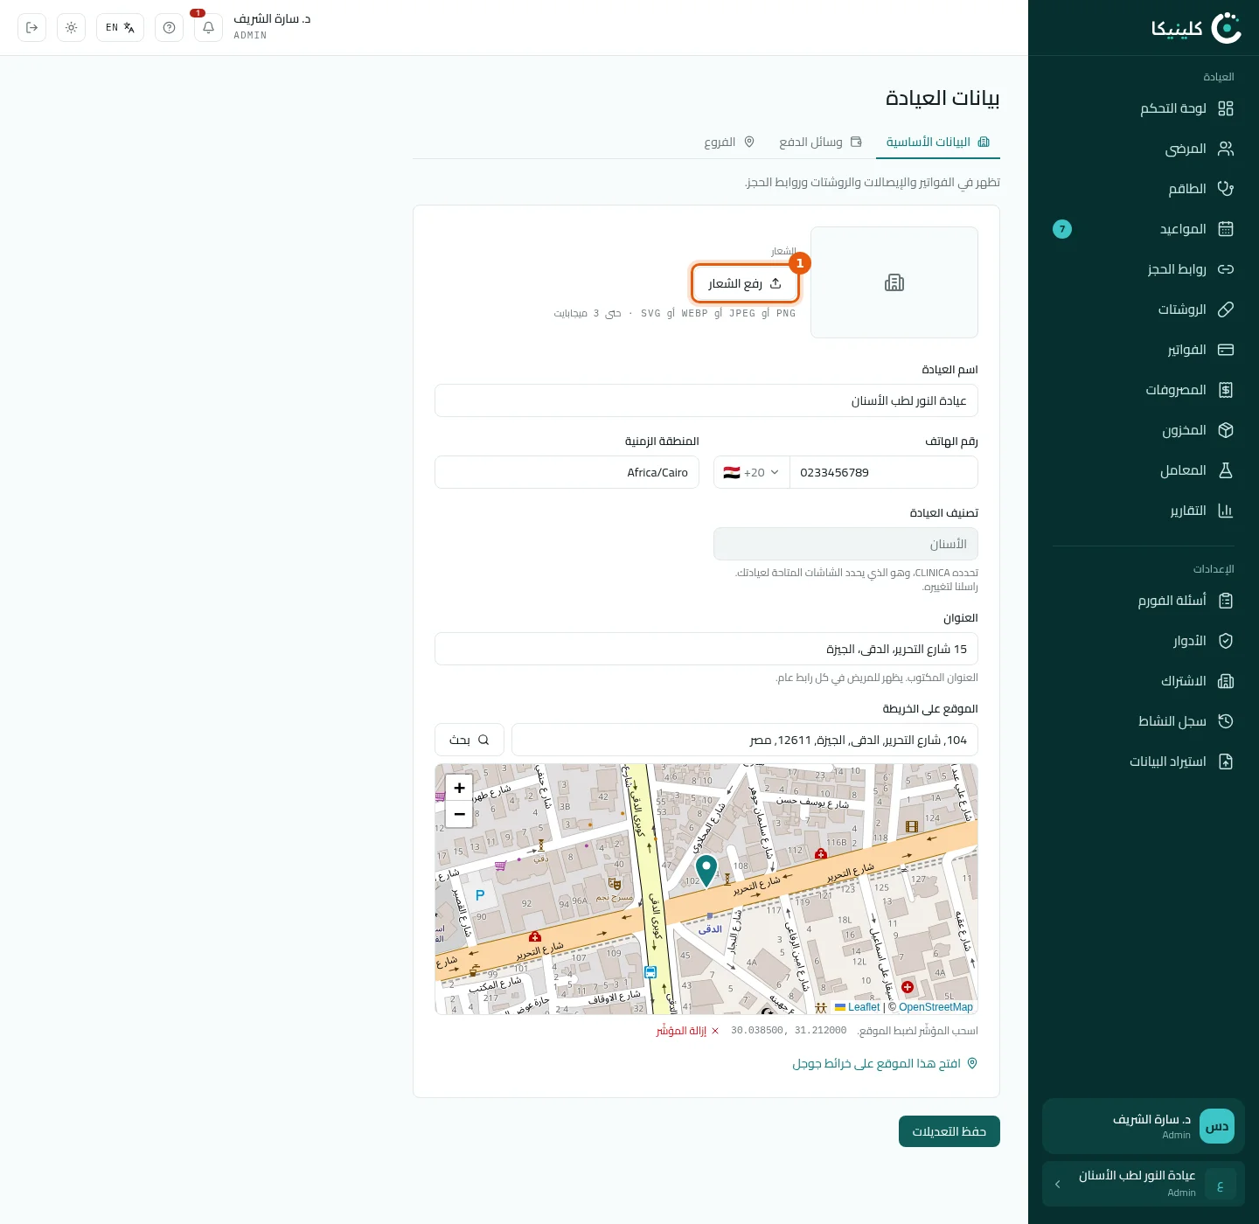Click the الروشتات pill icon

coord(1226,309)
